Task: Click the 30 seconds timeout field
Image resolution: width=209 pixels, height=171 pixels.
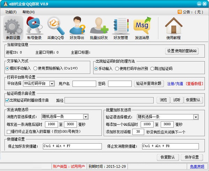Action: (138, 132)
